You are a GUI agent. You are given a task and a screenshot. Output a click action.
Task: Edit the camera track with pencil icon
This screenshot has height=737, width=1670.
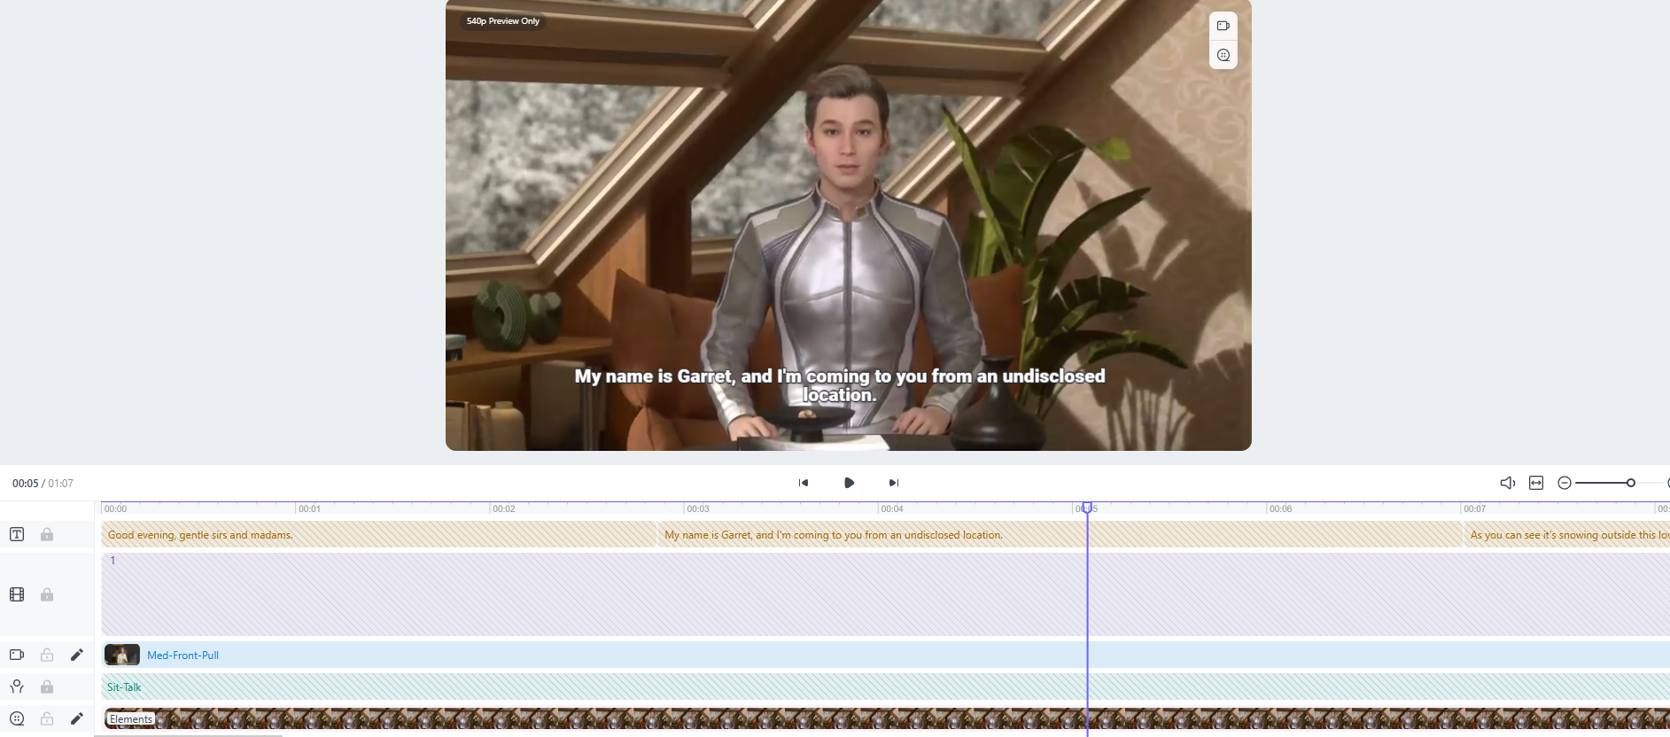pyautogui.click(x=77, y=655)
